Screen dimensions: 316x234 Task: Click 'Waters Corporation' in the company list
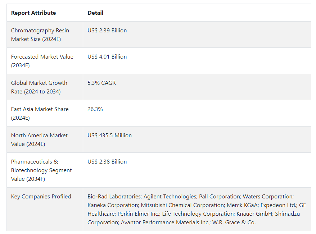click(x=268, y=197)
